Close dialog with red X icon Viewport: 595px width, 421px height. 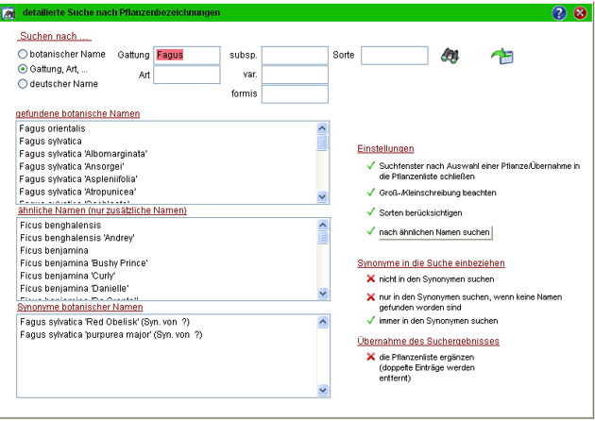pos(580,13)
